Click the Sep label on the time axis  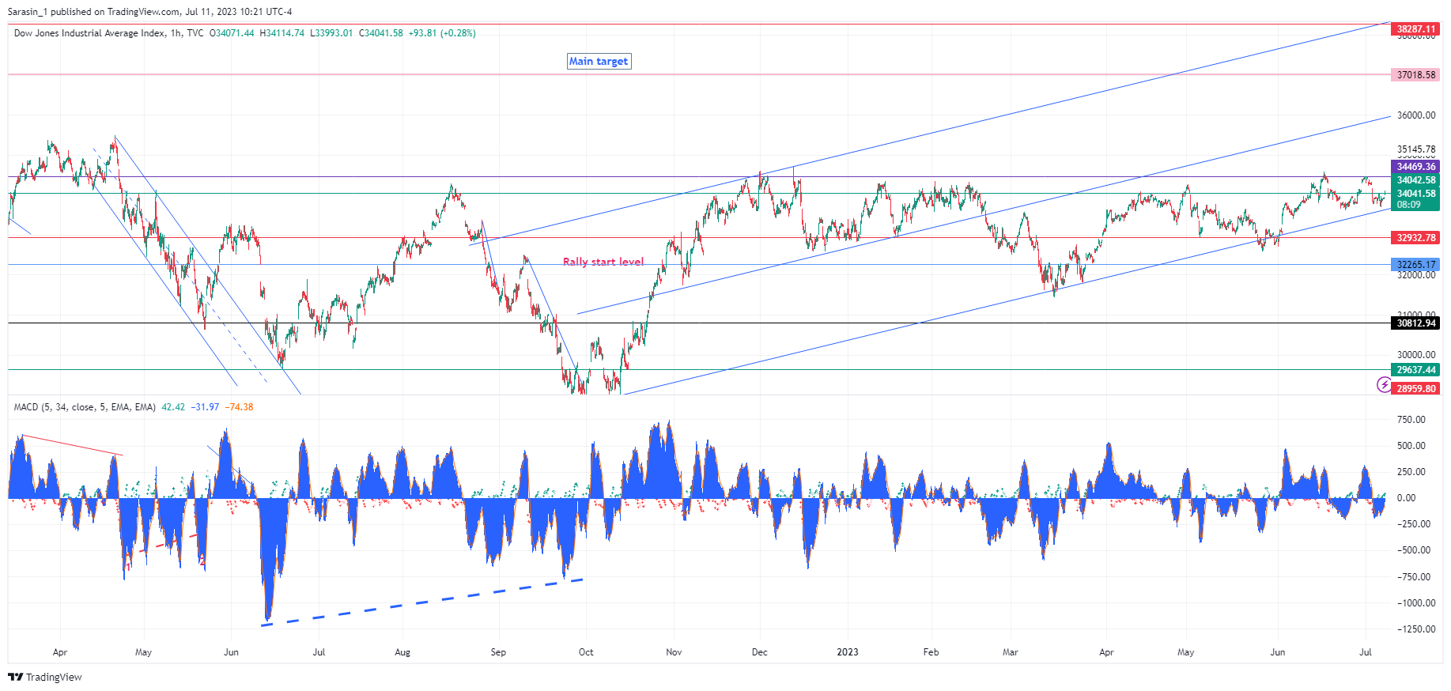pyautogui.click(x=498, y=652)
